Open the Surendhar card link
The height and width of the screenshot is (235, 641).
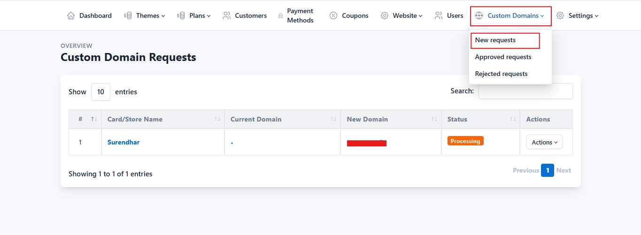tap(124, 142)
